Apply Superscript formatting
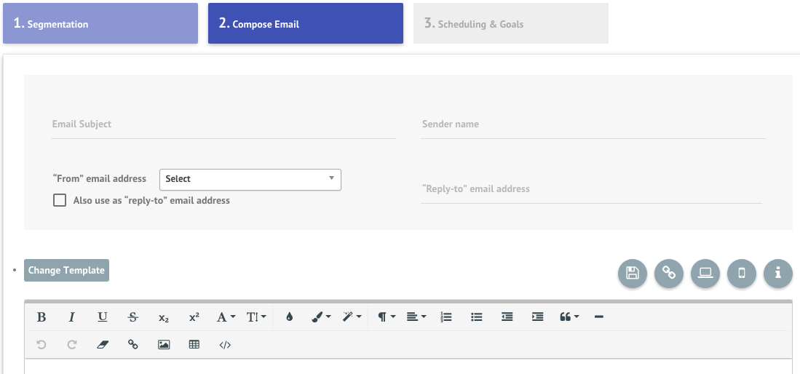Image resolution: width=800 pixels, height=374 pixels. [x=194, y=317]
